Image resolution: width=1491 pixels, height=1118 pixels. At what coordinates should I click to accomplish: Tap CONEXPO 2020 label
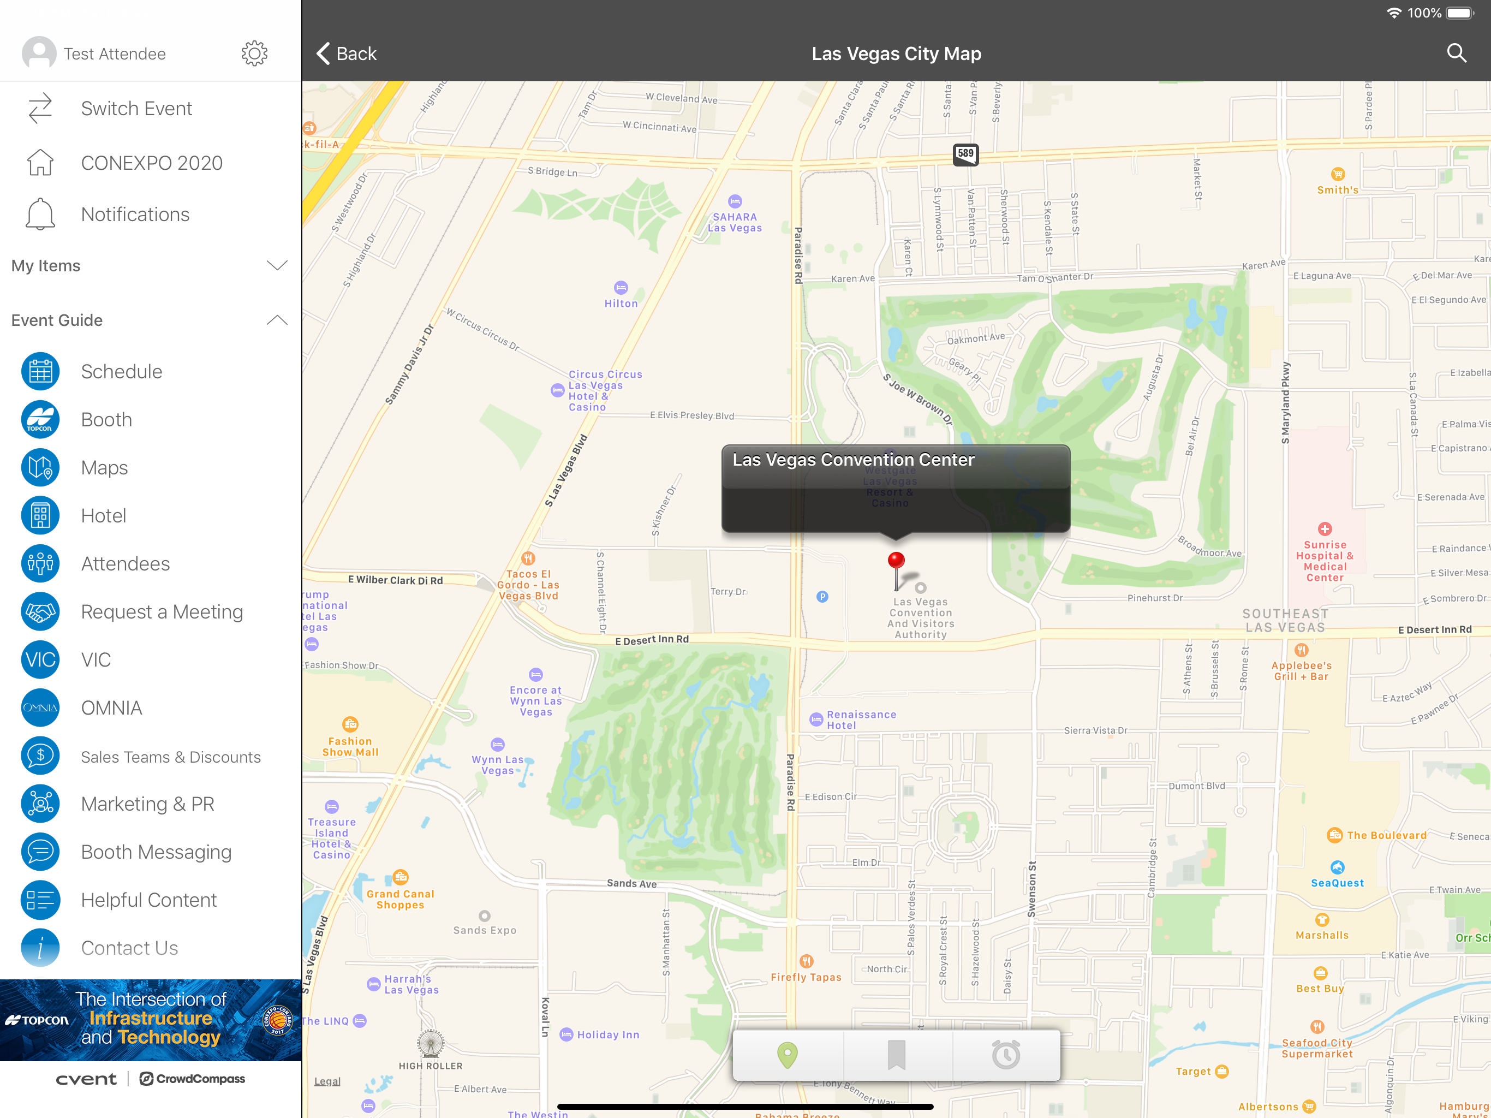[152, 163]
